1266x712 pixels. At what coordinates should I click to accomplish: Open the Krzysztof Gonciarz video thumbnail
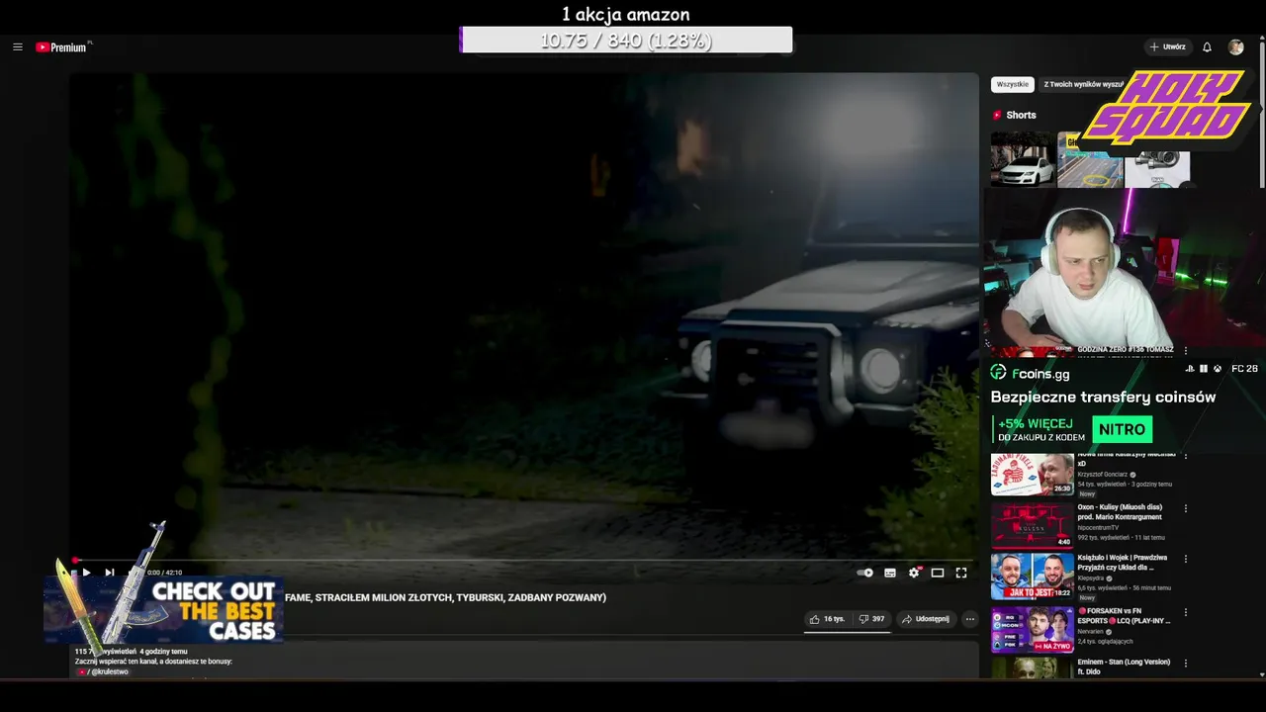click(1033, 475)
